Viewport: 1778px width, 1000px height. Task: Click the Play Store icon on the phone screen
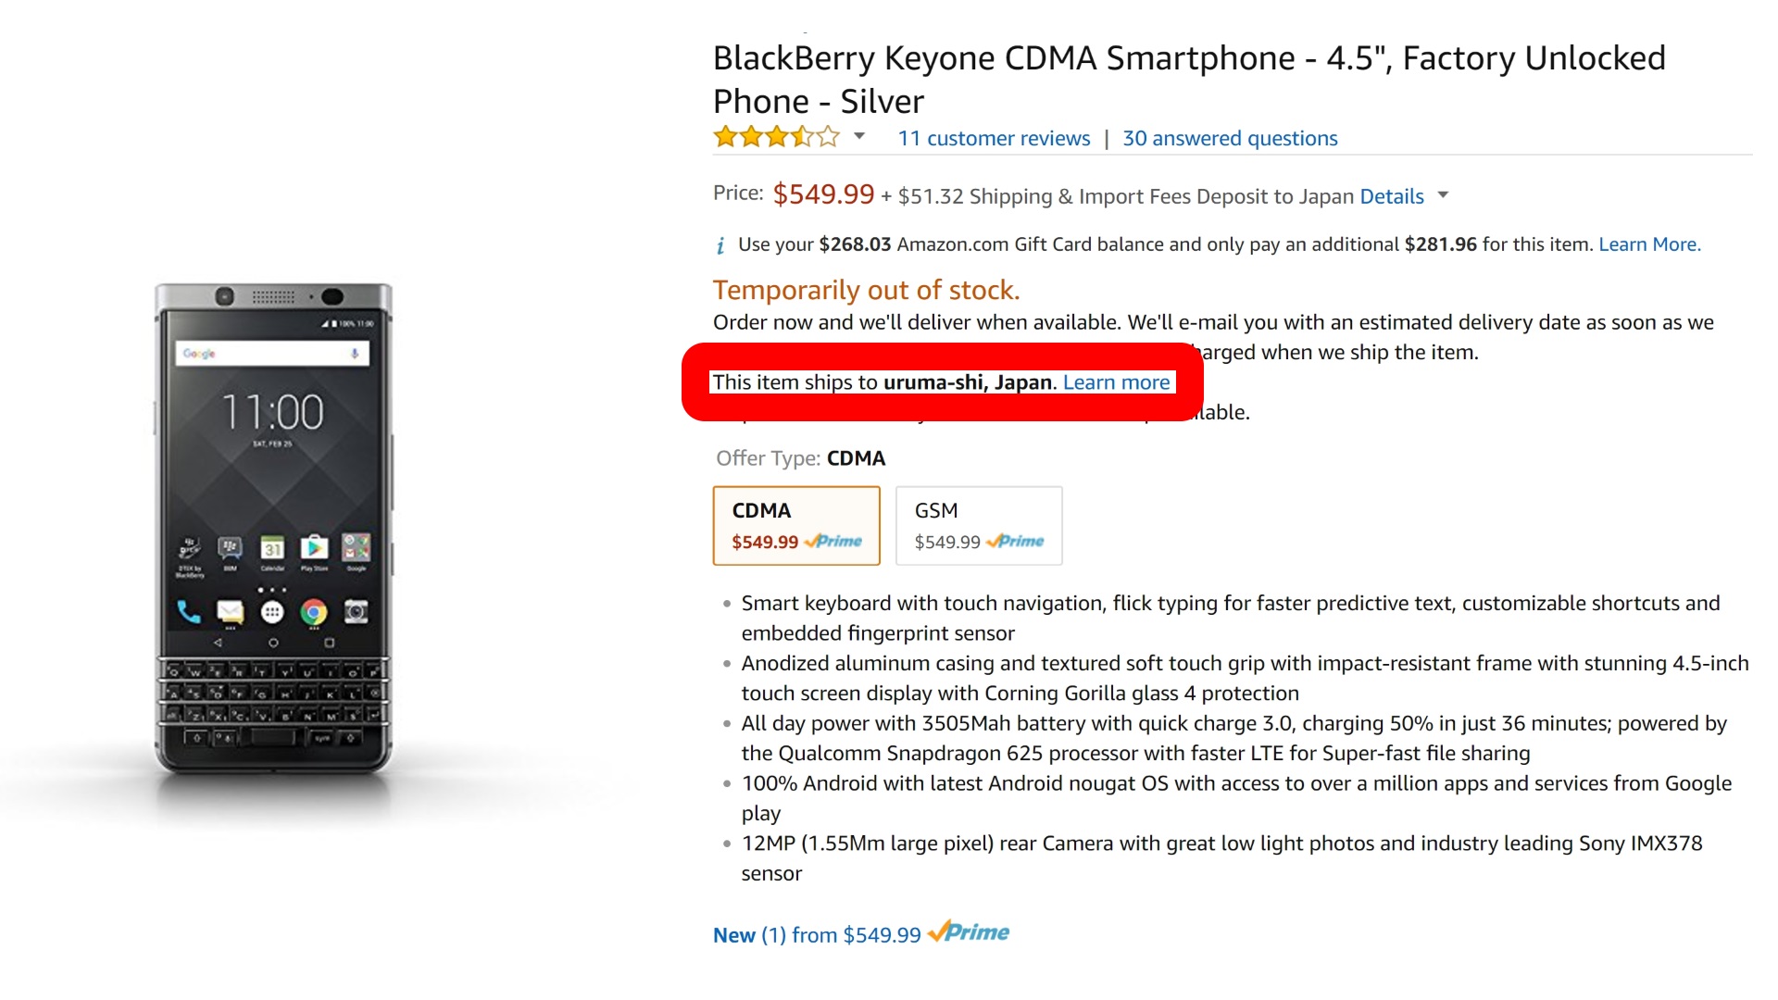314,548
